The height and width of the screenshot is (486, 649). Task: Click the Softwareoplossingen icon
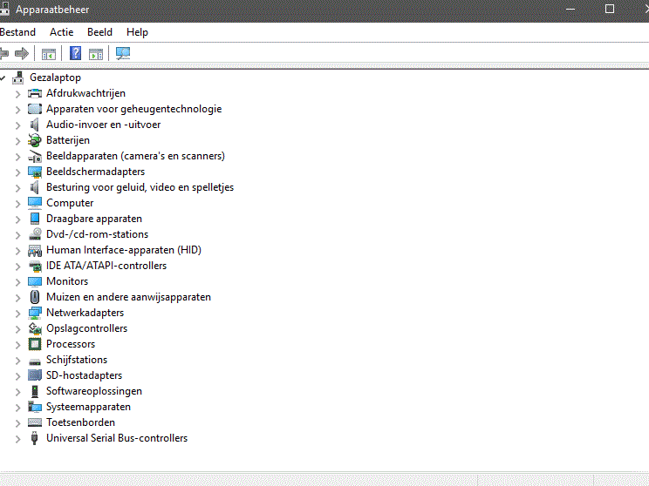click(x=35, y=391)
